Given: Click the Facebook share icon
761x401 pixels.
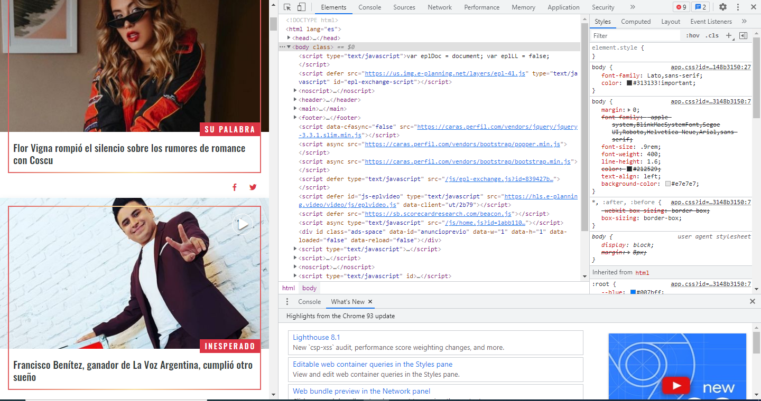Looking at the screenshot, I should click(x=235, y=187).
